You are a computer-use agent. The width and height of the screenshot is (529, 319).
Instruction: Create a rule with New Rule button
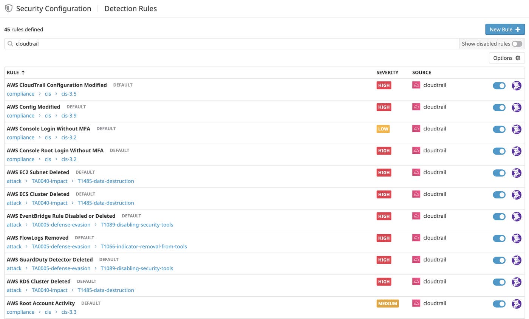[504, 29]
